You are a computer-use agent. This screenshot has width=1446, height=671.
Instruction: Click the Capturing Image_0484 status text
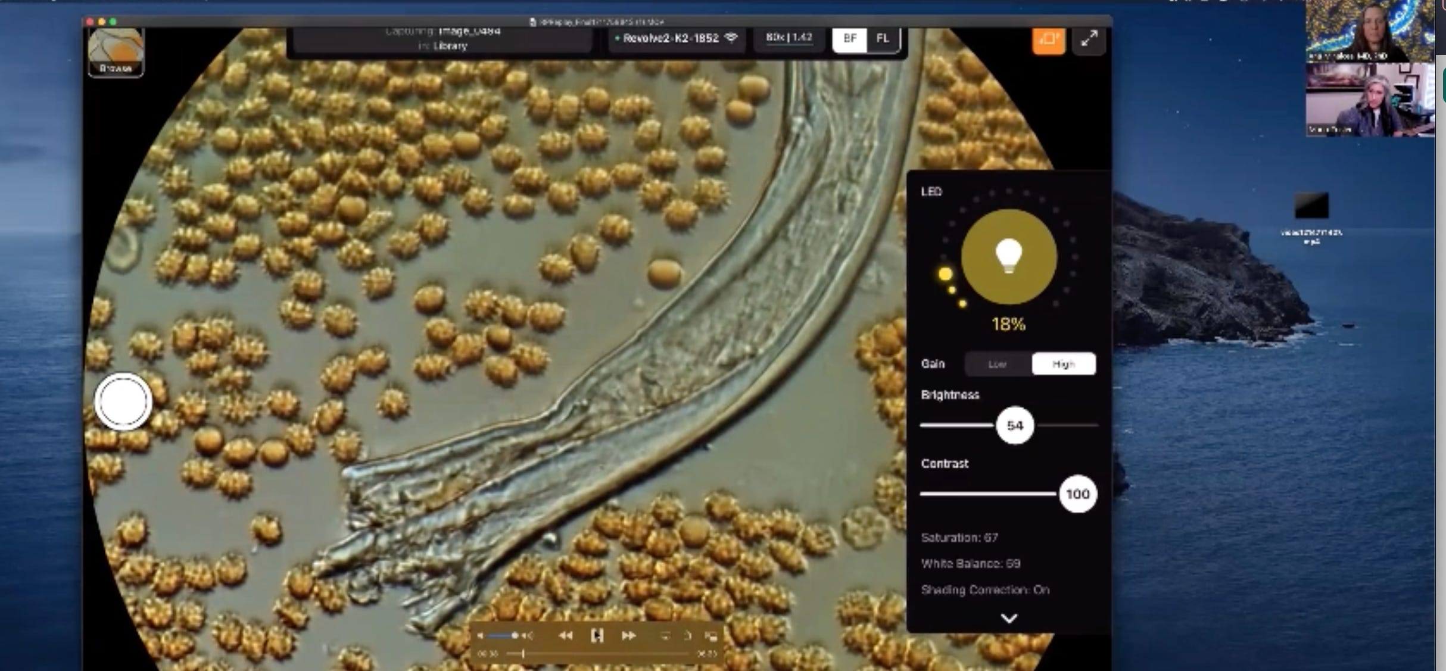pos(443,30)
